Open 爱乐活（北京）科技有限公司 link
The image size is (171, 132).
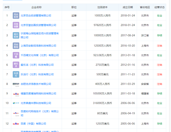37,65
